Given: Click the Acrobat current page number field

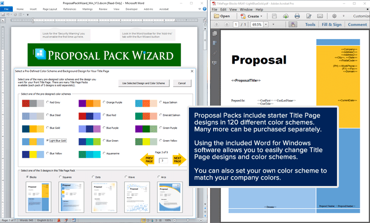Looking at the screenshot, I should click(236, 24).
